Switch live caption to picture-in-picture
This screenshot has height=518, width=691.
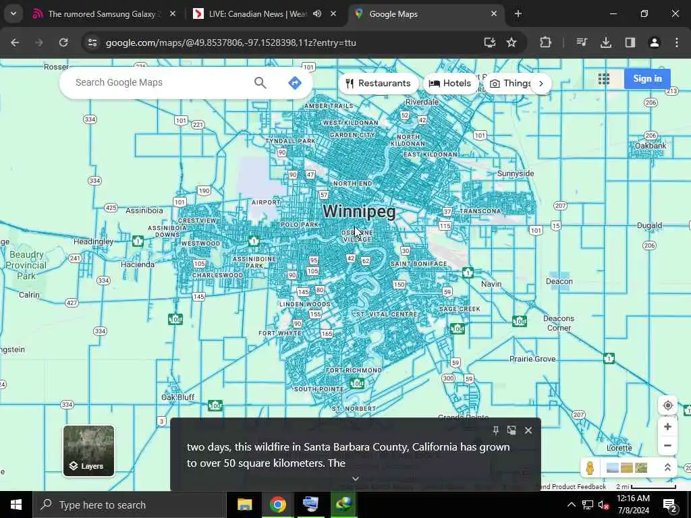click(x=512, y=430)
